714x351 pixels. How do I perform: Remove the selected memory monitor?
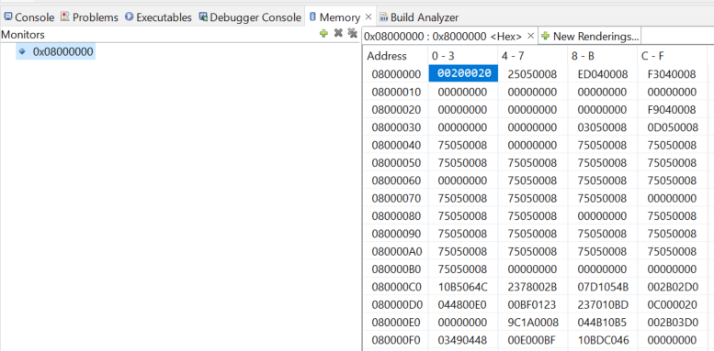click(x=338, y=33)
